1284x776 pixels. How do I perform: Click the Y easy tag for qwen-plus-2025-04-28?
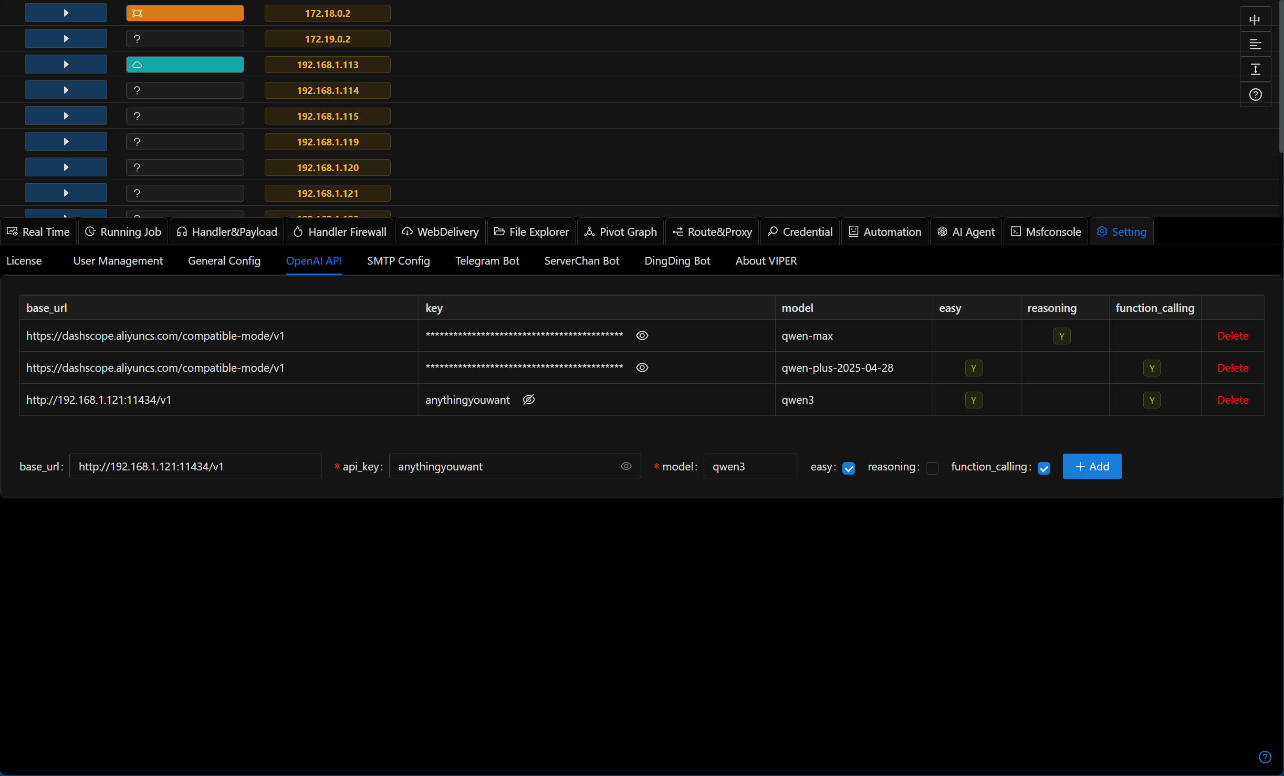pos(974,368)
